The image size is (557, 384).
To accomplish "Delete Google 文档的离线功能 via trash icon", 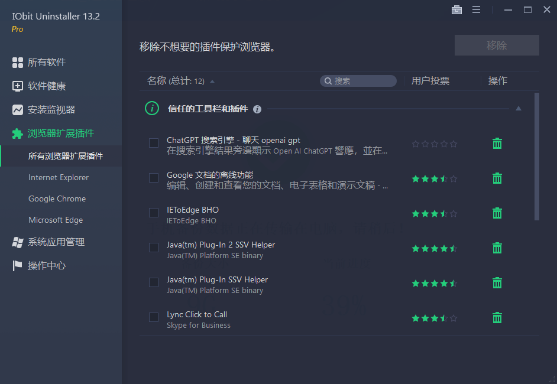I will (x=497, y=178).
